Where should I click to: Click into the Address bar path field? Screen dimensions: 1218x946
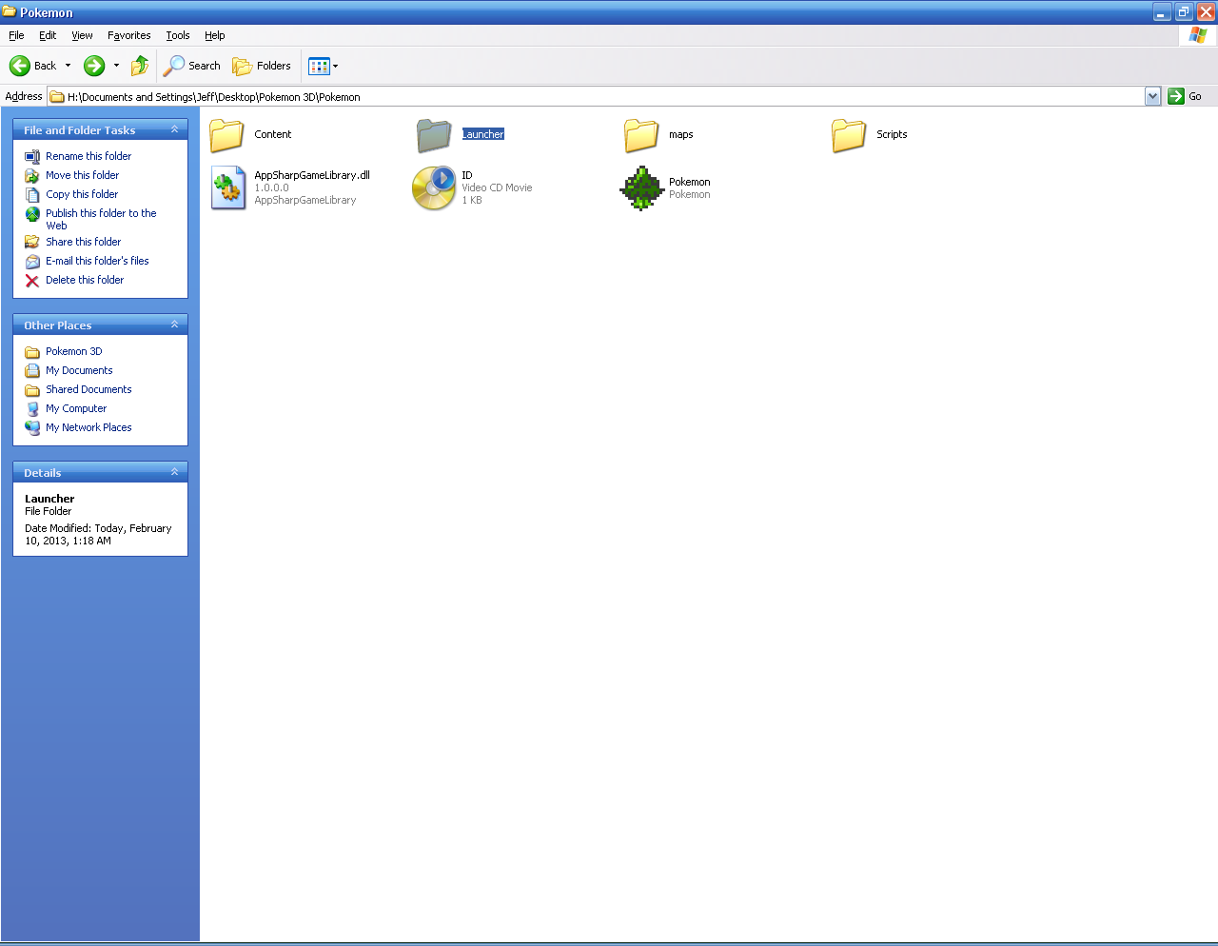597,96
